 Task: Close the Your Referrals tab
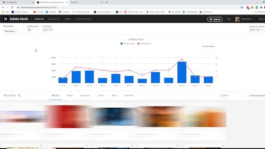pos(33,2)
